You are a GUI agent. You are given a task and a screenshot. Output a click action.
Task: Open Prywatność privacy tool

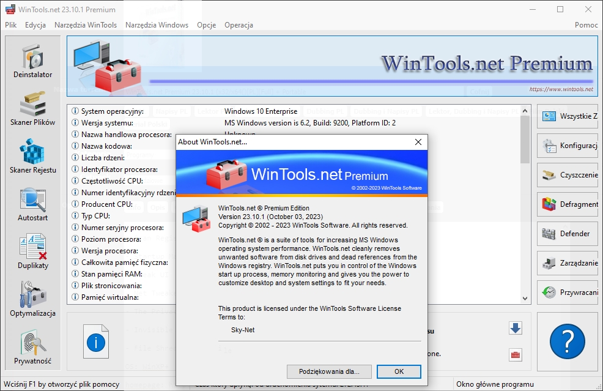pos(32,347)
